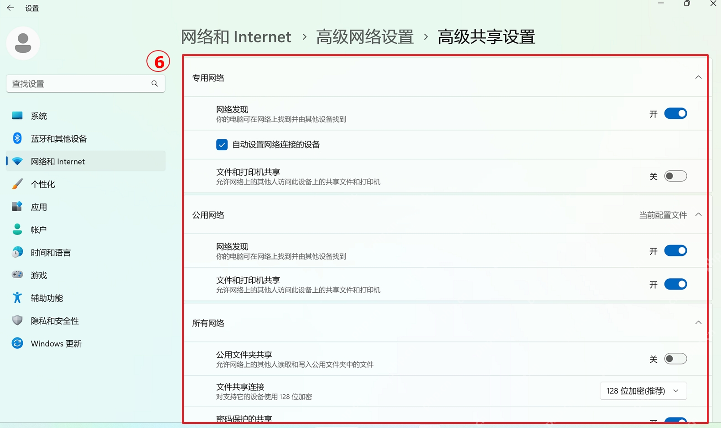721x428 pixels.
Task: Collapse the 所有网络 section chevron
Action: click(698, 323)
